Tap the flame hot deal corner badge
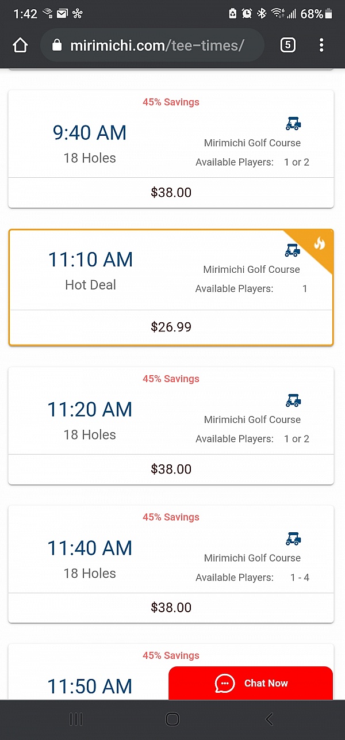Image resolution: width=345 pixels, height=740 pixels. [x=319, y=243]
